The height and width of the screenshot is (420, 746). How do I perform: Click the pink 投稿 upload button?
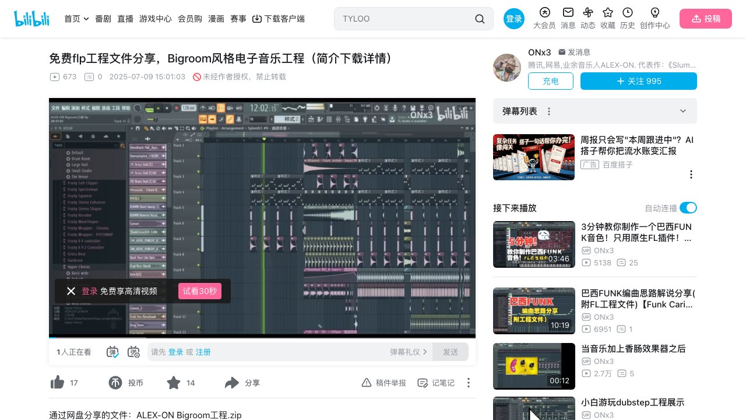[706, 19]
